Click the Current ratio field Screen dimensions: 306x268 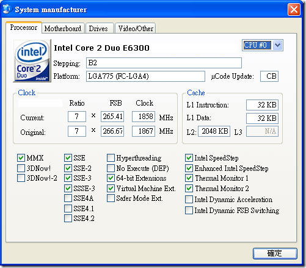(77, 117)
